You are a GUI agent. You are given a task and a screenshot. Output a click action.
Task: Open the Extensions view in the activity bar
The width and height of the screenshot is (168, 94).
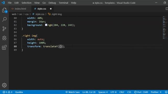pos(4,47)
